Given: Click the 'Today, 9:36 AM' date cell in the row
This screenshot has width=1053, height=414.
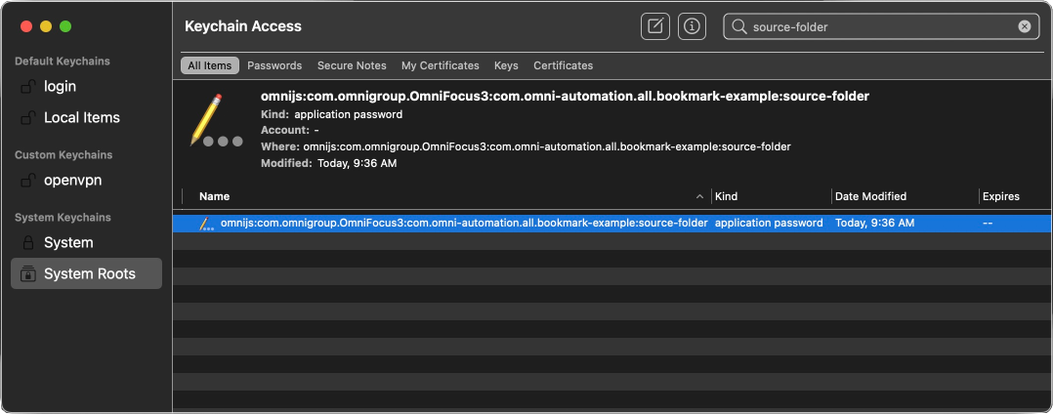Looking at the screenshot, I should click(x=874, y=223).
